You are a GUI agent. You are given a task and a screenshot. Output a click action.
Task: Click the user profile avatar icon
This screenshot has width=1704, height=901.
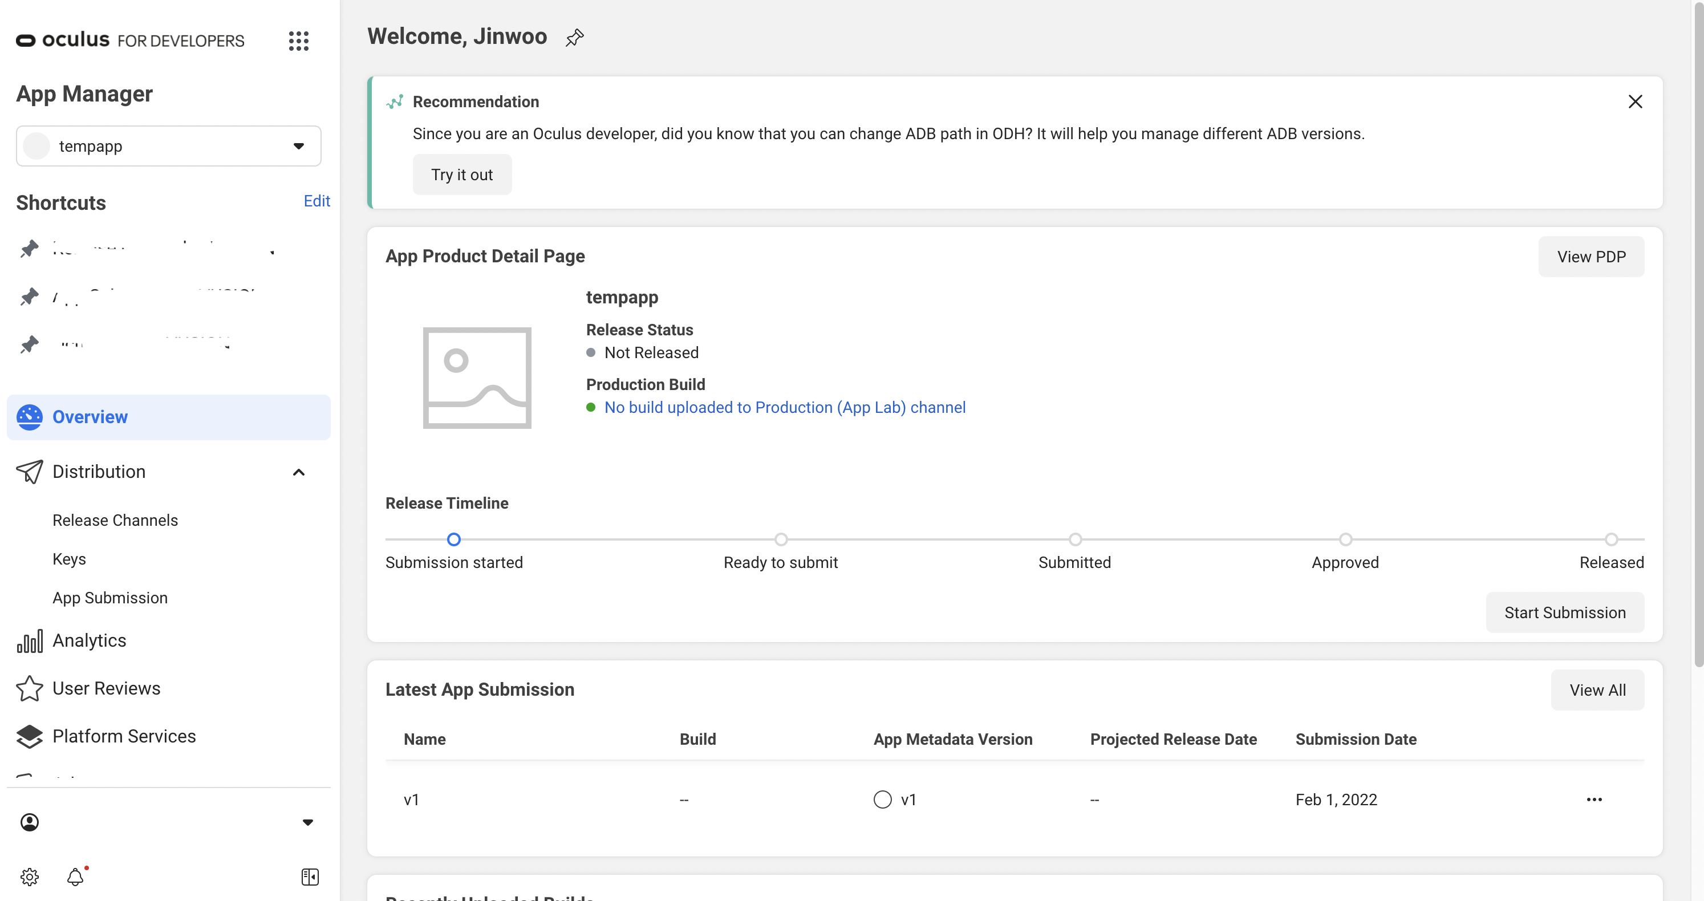pyautogui.click(x=30, y=822)
